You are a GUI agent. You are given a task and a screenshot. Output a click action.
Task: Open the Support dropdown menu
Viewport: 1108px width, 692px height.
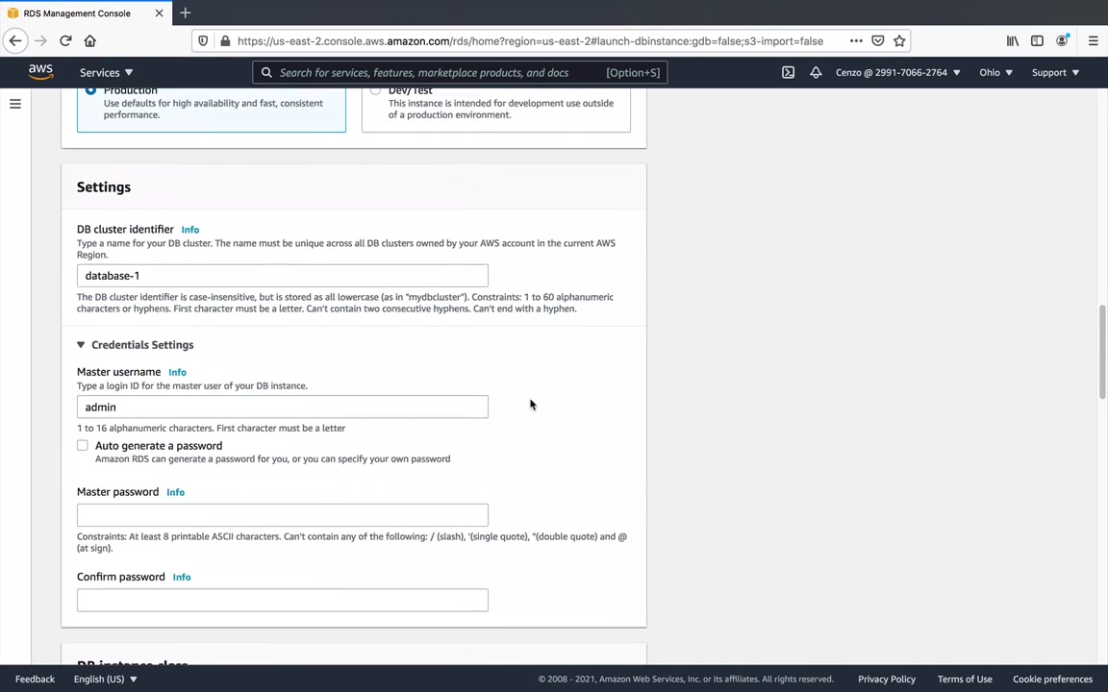[x=1055, y=73]
